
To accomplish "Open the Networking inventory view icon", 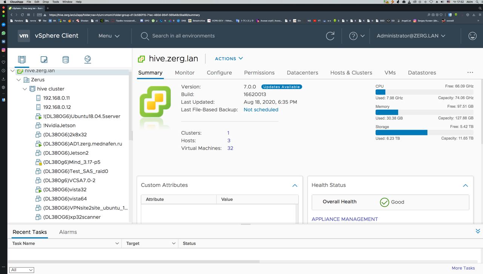I will point(88,60).
